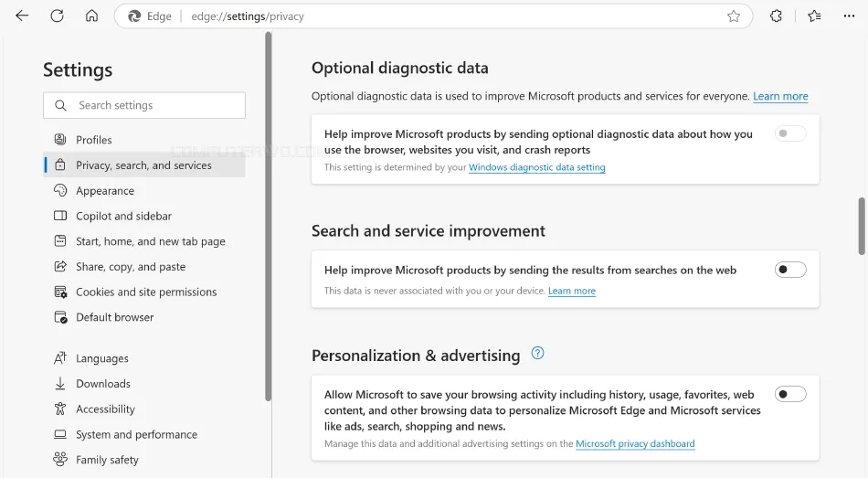Screen dimensions: 868x478
Task: Click the main page vertical scrollbar
Action: 861,226
